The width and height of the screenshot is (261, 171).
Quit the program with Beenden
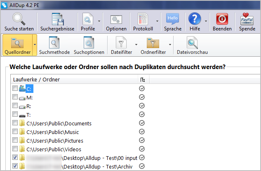click(x=222, y=22)
